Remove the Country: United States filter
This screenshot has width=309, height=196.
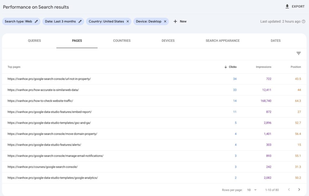tap(128, 21)
